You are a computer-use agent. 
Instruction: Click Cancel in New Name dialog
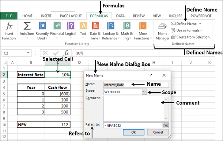(x=158, y=132)
